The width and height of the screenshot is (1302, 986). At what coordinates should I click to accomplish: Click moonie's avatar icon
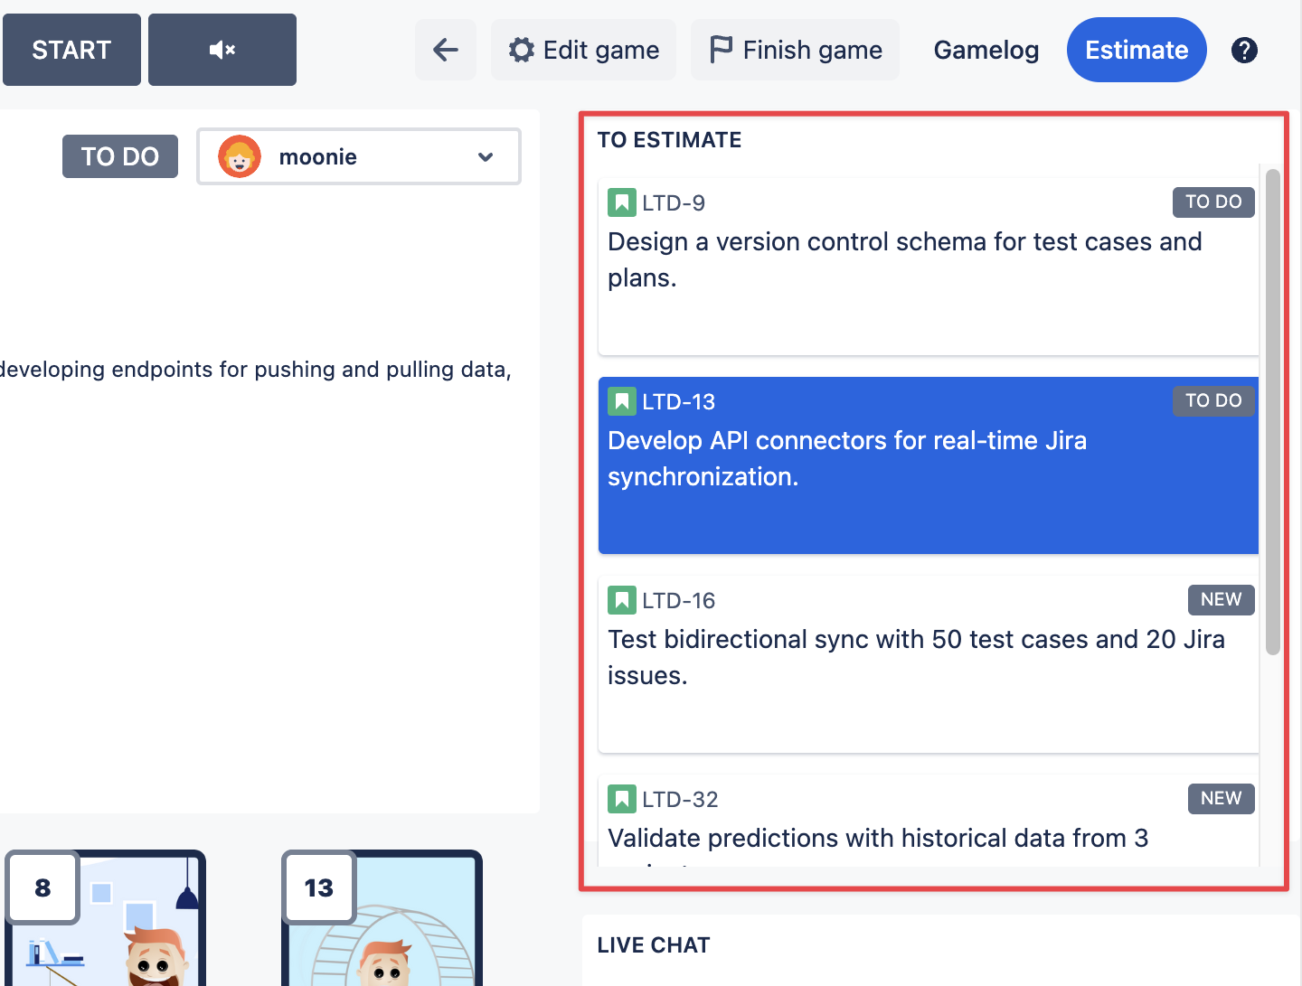pos(240,157)
